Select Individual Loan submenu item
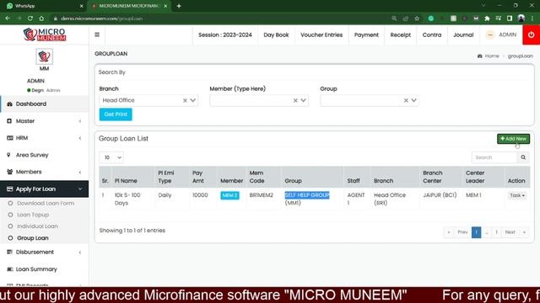Screen dimensions: 540x303 point(37,226)
